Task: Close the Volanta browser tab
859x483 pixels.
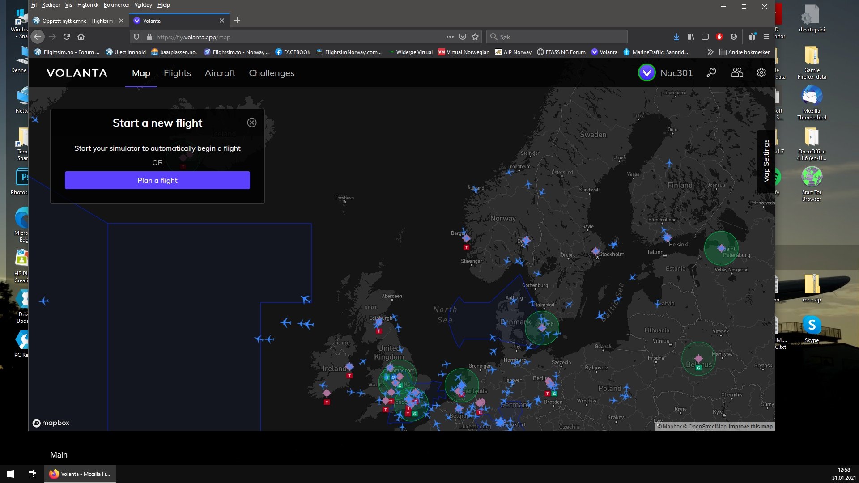Action: (x=222, y=21)
